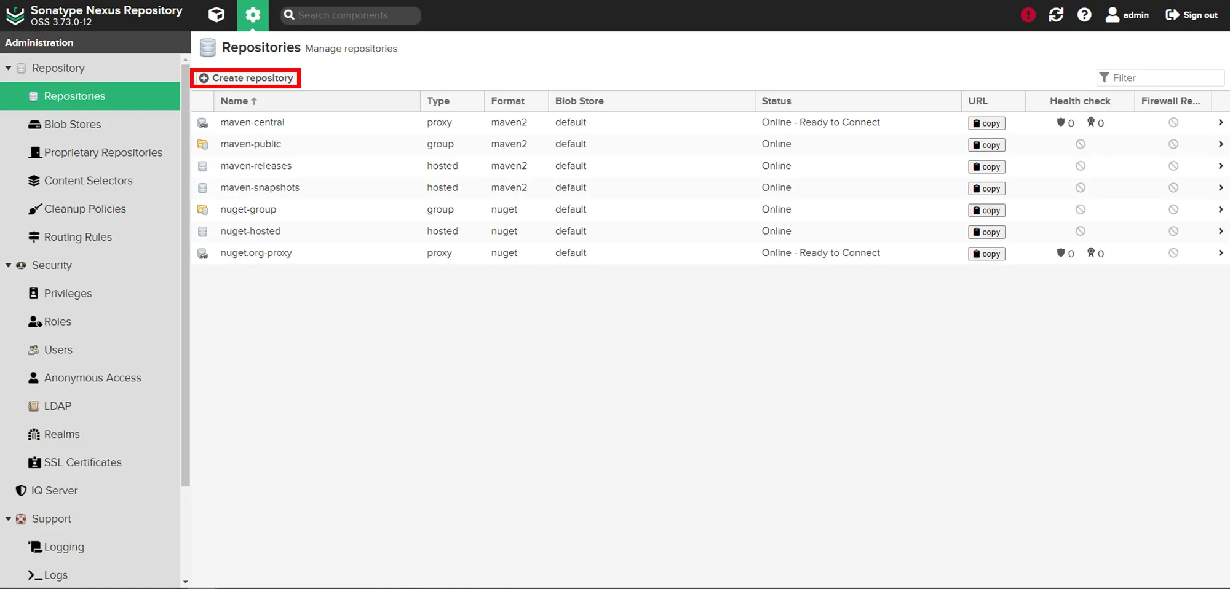The image size is (1230, 589).
Task: Open Logs under Support
Action: [x=48, y=575]
